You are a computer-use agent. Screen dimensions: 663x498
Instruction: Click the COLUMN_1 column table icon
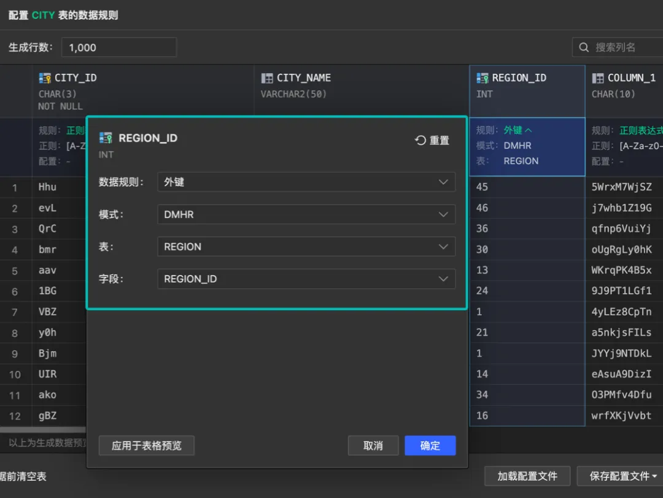tap(598, 78)
